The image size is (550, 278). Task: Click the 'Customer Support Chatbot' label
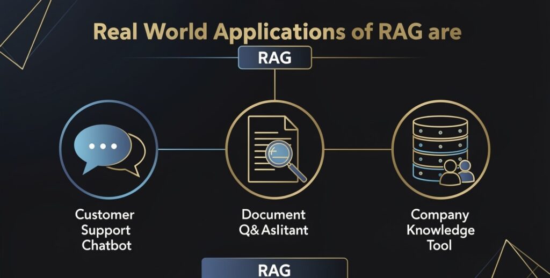tap(105, 230)
